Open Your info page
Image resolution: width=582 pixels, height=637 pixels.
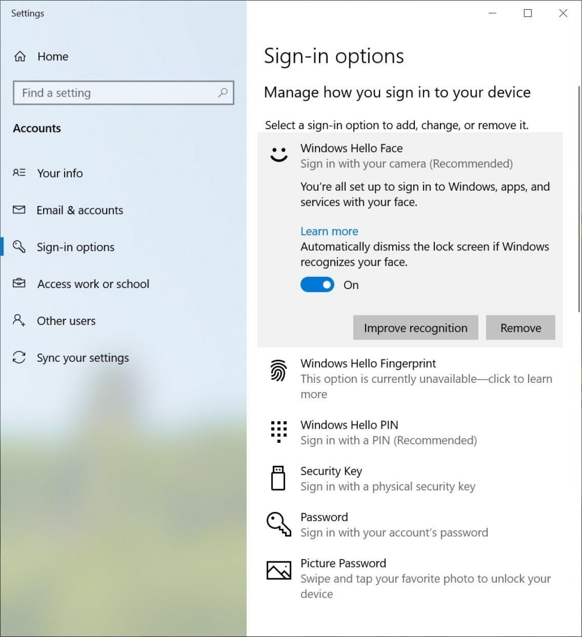[x=123, y=173]
